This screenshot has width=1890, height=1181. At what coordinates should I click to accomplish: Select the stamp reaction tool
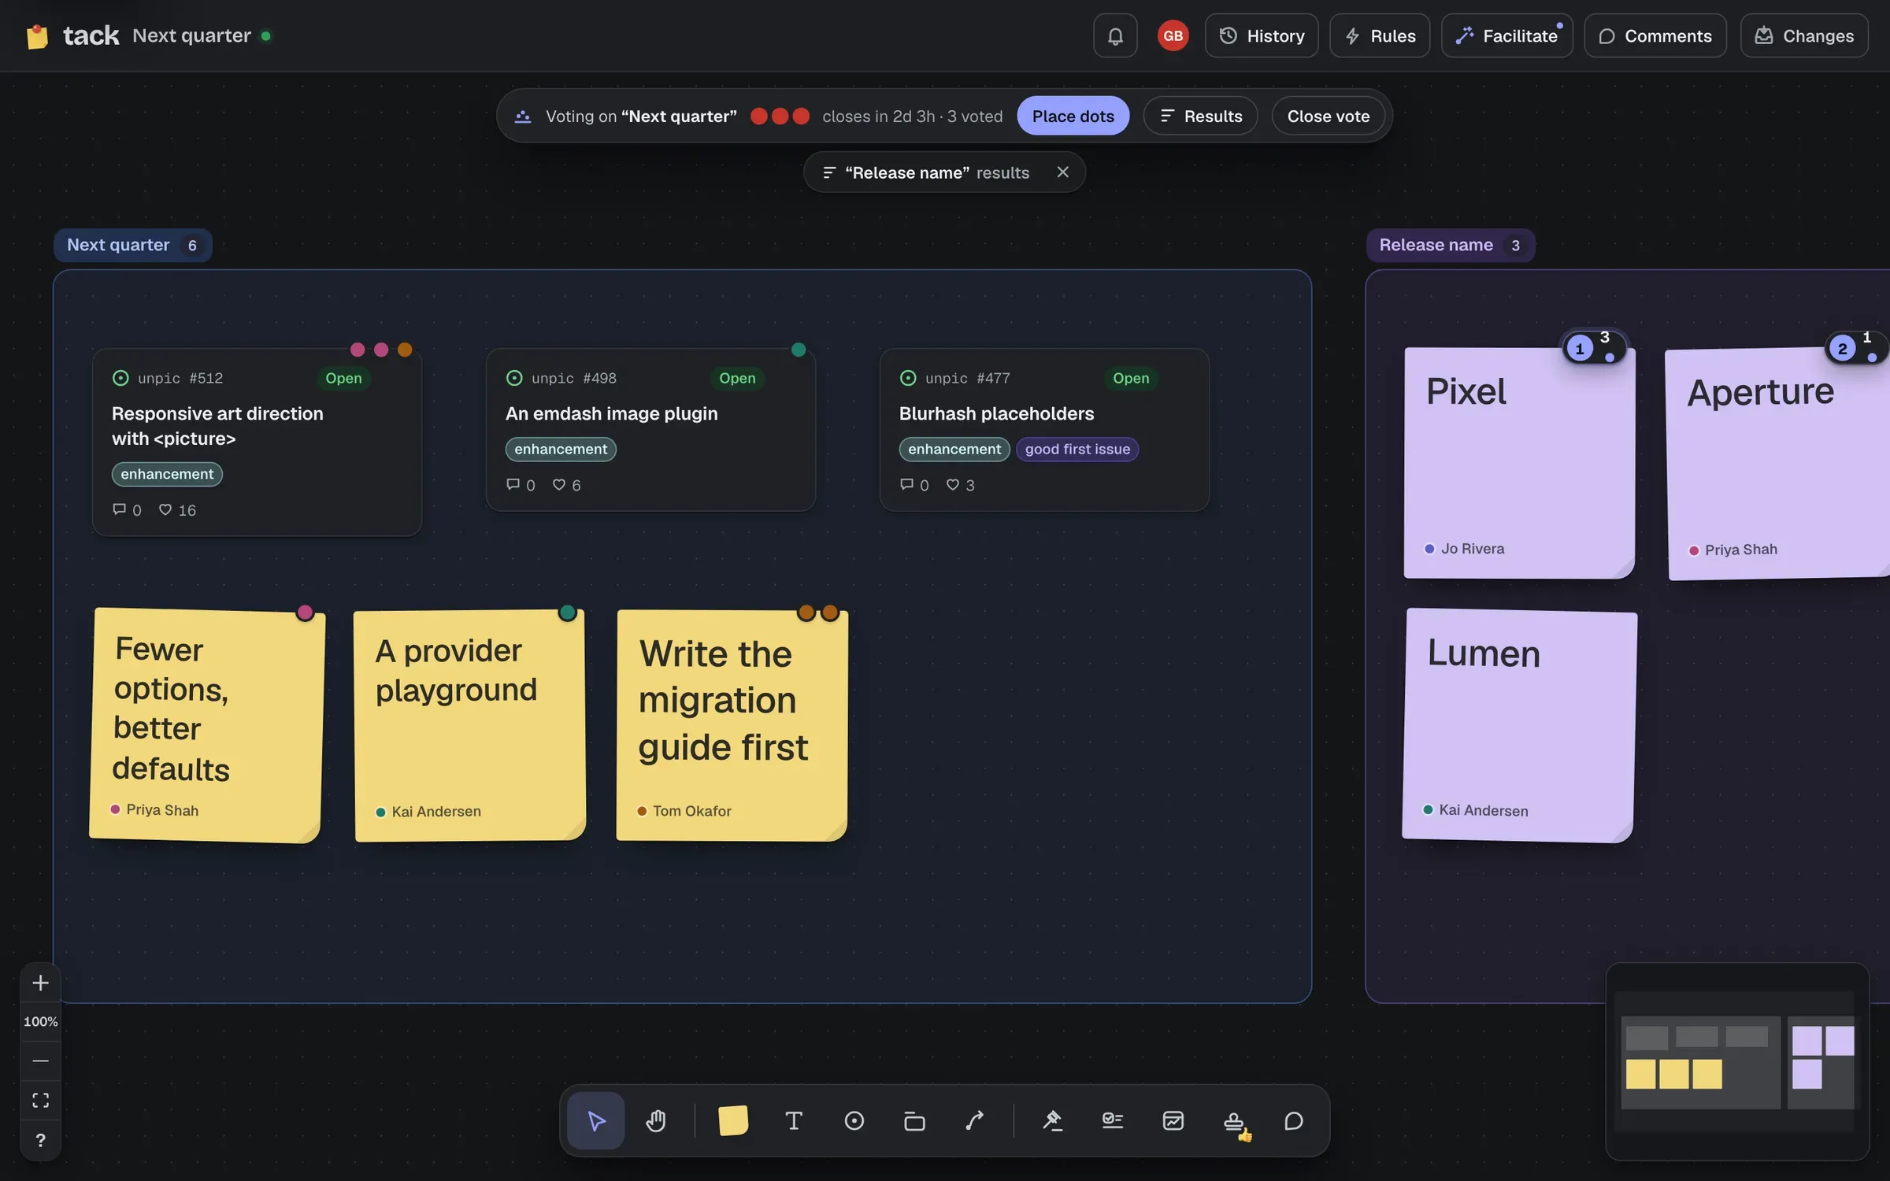pyautogui.click(x=1234, y=1120)
